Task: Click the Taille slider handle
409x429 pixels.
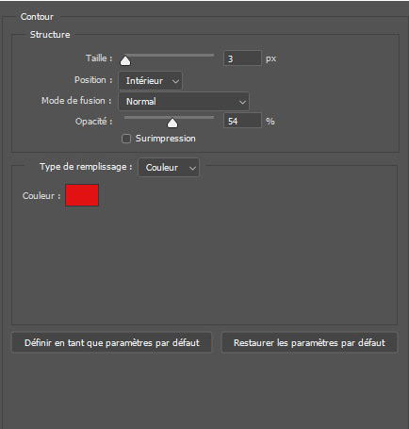Action: 125,61
